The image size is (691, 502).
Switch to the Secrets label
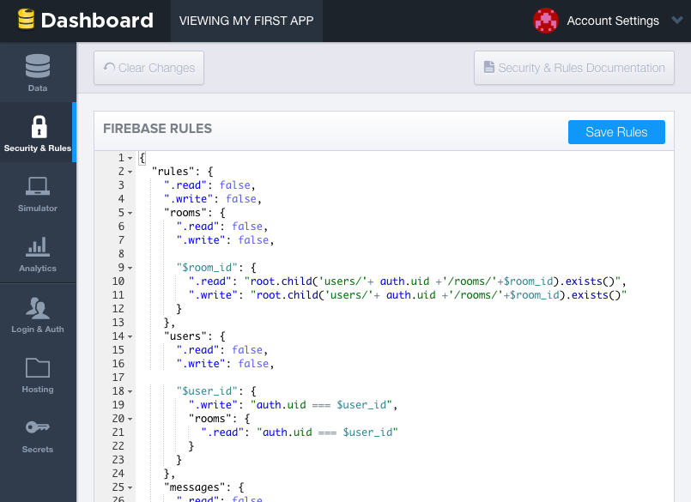[38, 450]
